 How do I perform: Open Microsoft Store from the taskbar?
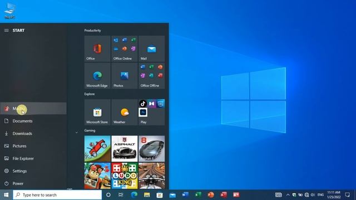click(x=160, y=195)
